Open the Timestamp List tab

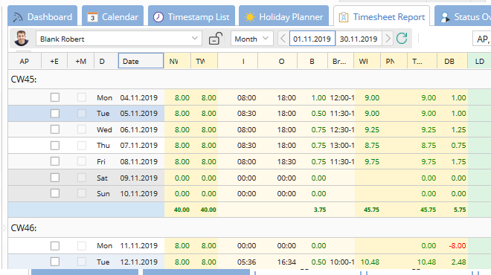[191, 16]
